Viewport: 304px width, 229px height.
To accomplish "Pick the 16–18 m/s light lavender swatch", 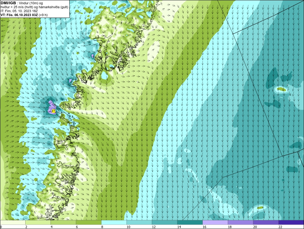I will tap(215, 222).
